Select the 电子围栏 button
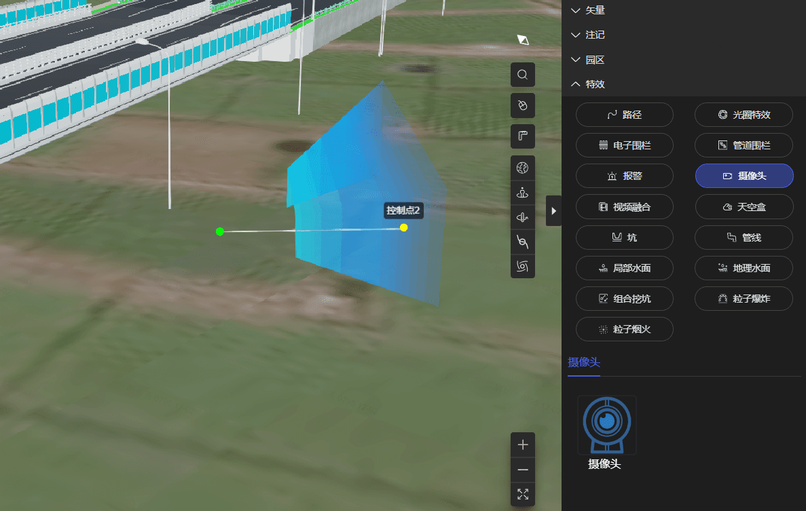 (624, 145)
